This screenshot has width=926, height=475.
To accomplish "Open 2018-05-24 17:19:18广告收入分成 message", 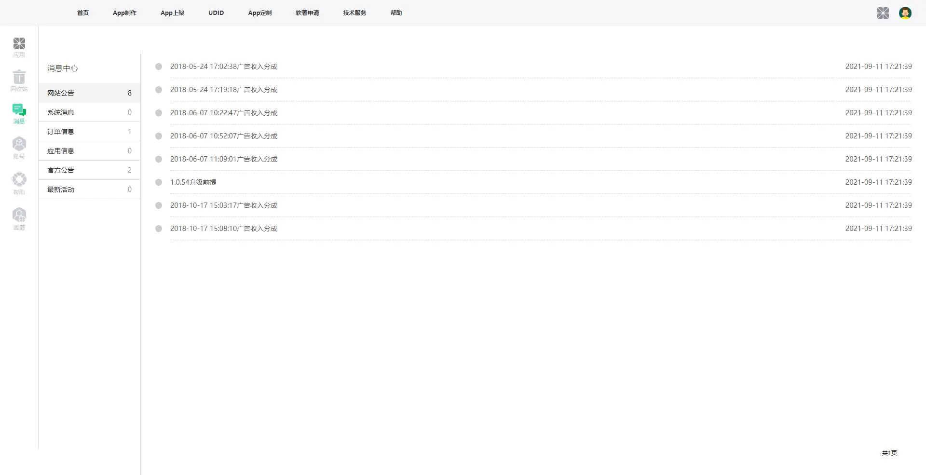I will point(224,90).
